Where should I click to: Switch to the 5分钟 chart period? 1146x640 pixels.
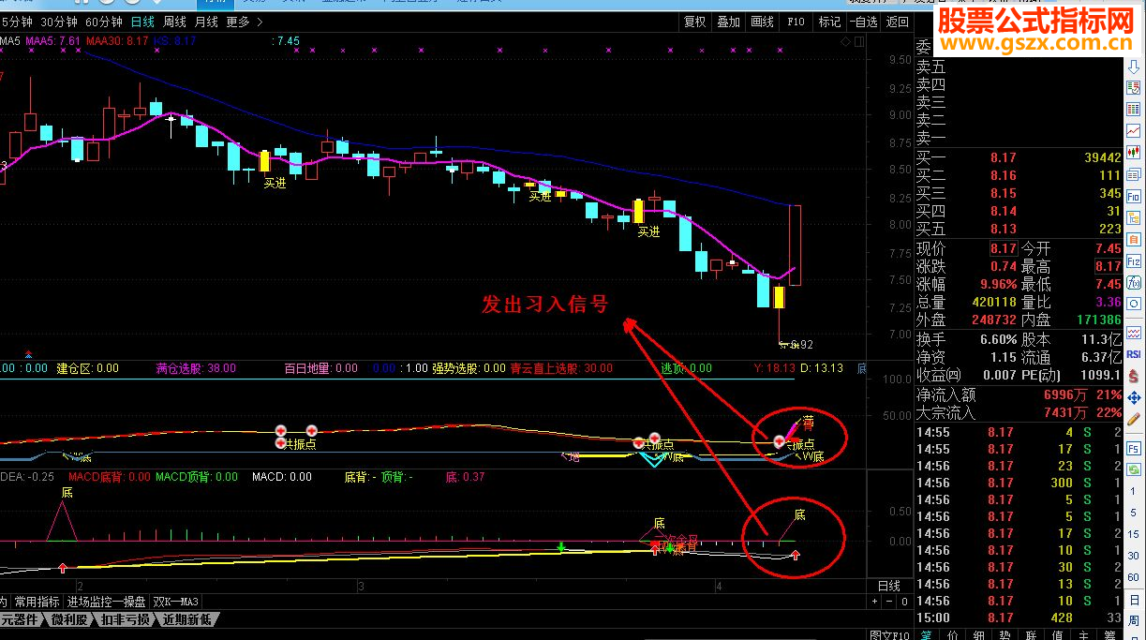coord(16,22)
